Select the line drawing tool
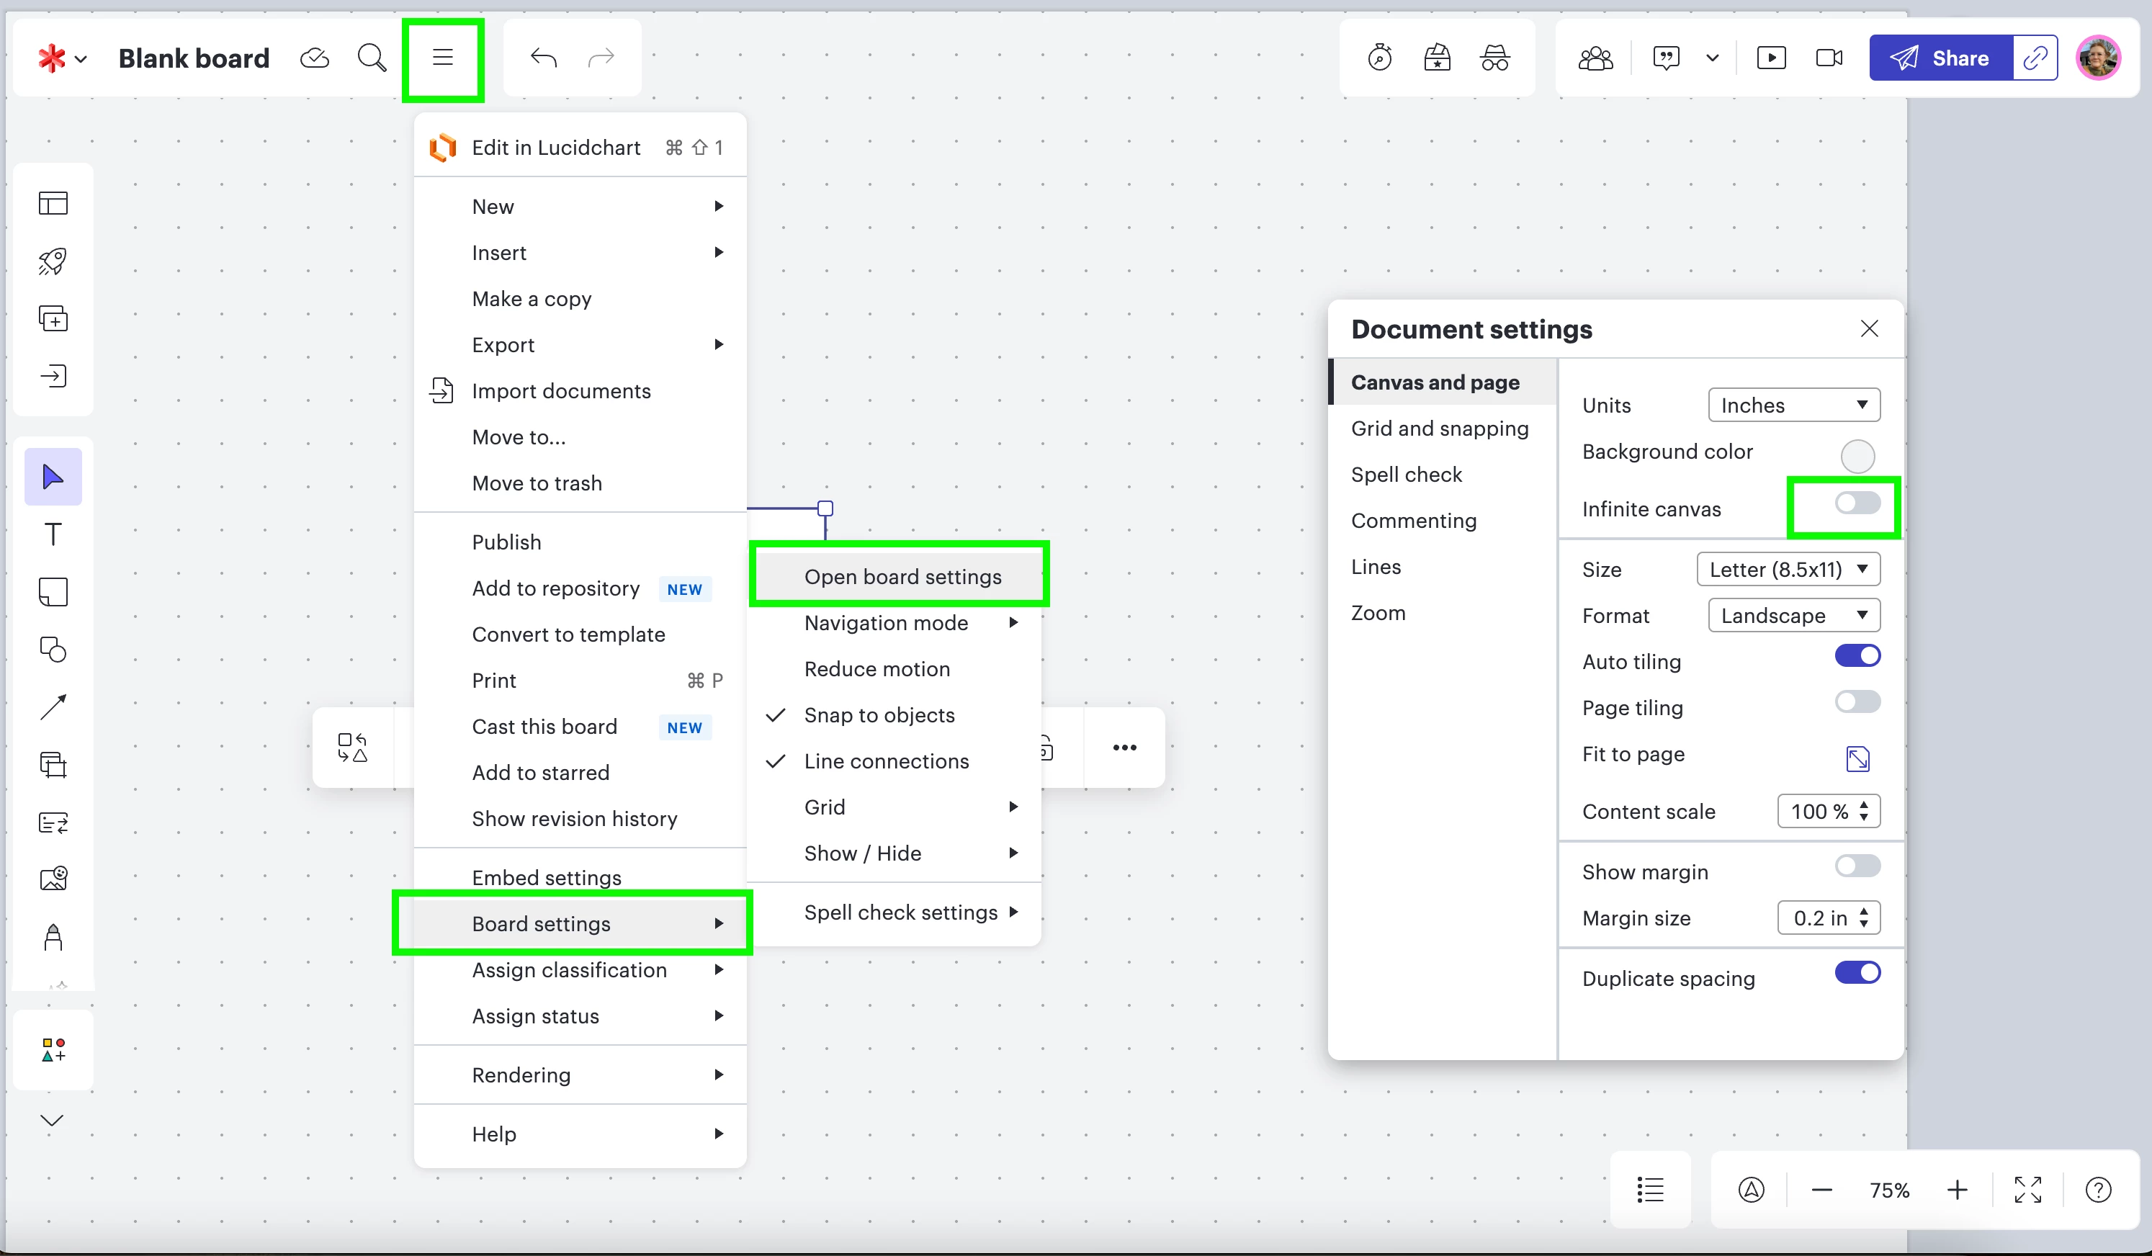The image size is (2152, 1256). [x=53, y=707]
